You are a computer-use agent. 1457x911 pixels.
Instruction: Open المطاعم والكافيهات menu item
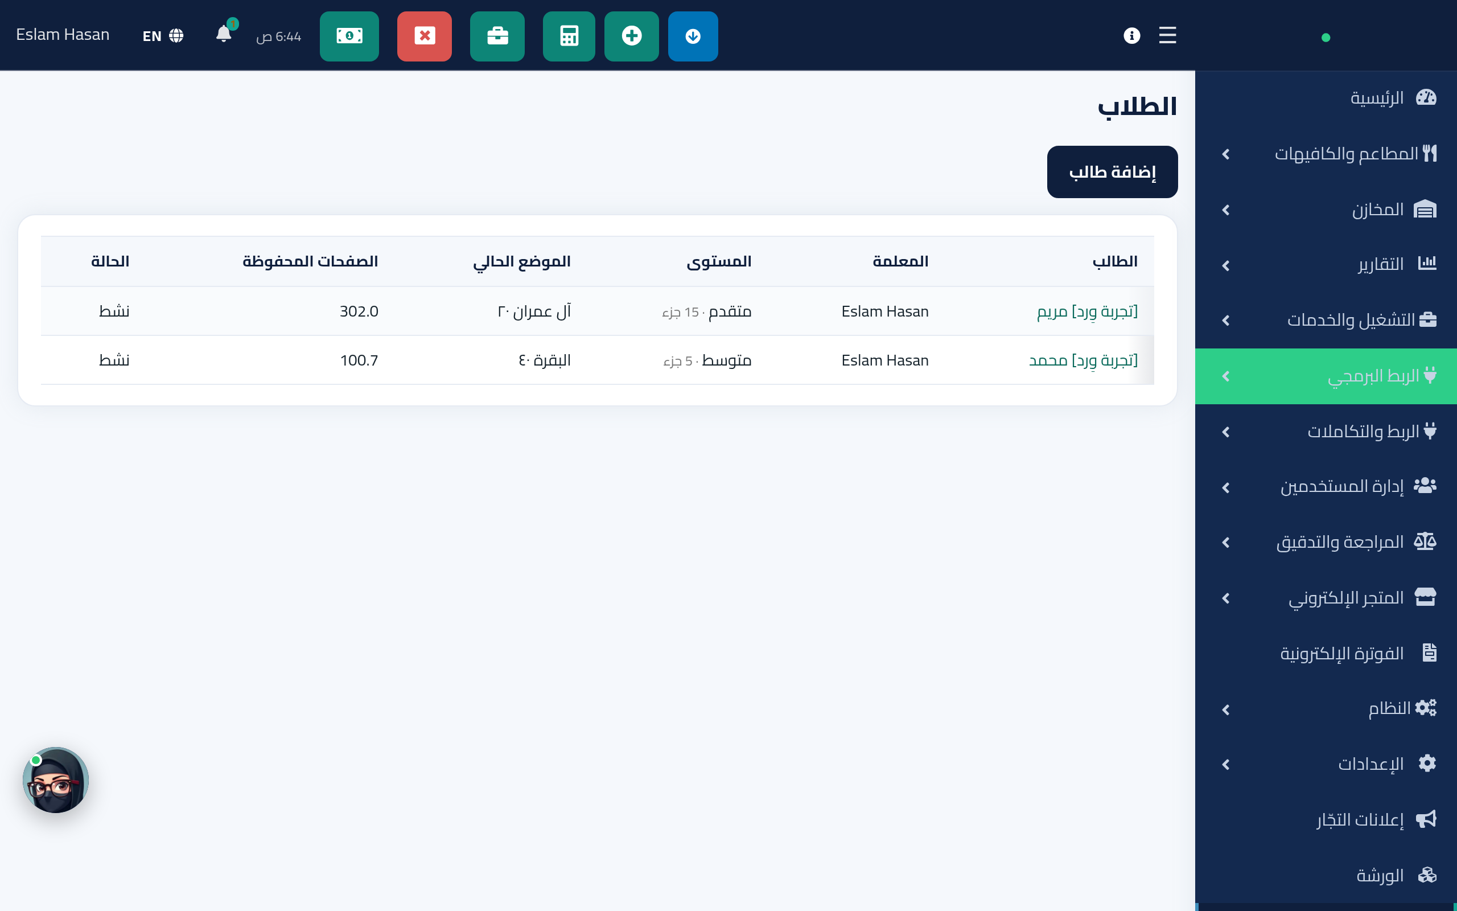pyautogui.click(x=1326, y=154)
